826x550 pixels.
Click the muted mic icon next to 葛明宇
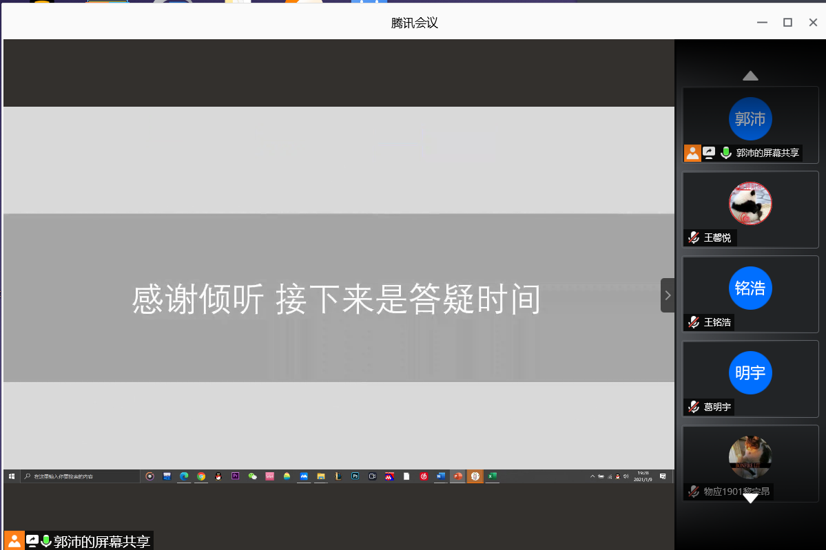coord(693,407)
